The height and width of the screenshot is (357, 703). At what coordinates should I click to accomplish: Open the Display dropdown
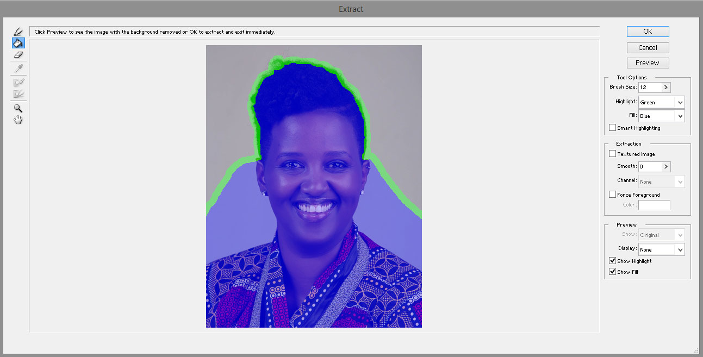click(661, 249)
